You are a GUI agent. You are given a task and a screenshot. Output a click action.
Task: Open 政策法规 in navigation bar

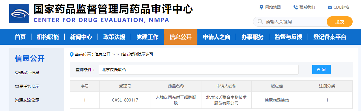pos(114,37)
